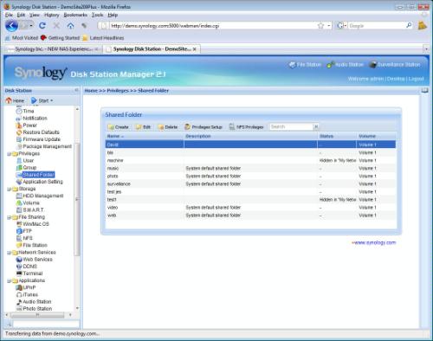The width and height of the screenshot is (433, 341).
Task: Collapse the Network Services tree node
Action: (x=9, y=253)
